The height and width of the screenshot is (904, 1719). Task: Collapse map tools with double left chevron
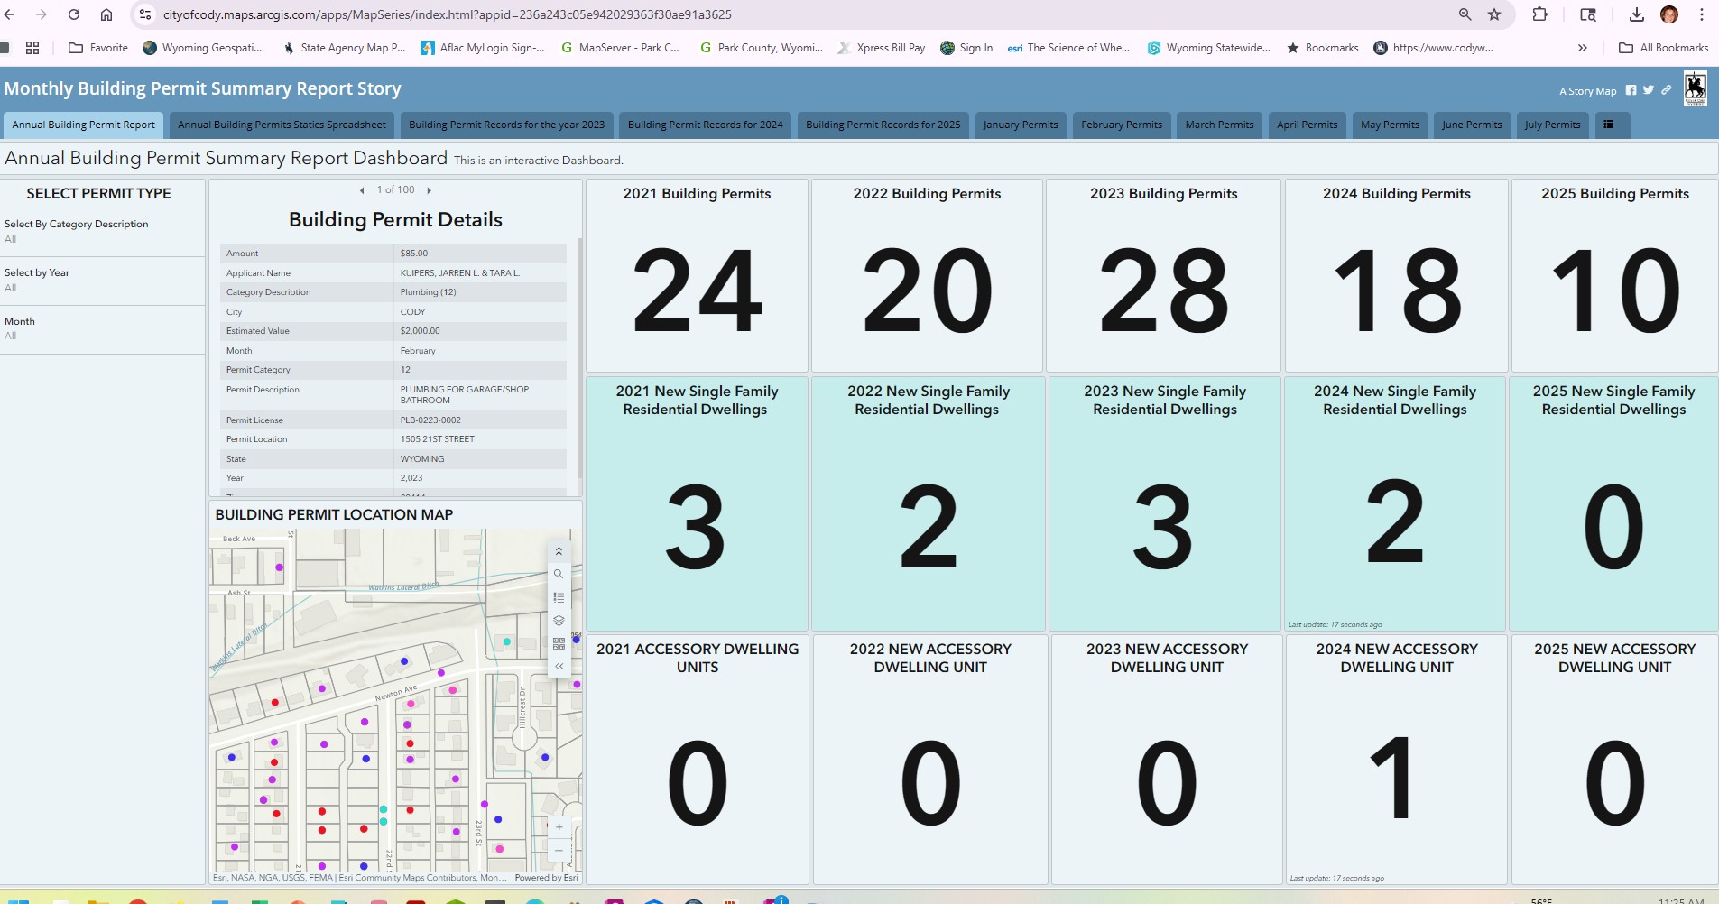559,667
